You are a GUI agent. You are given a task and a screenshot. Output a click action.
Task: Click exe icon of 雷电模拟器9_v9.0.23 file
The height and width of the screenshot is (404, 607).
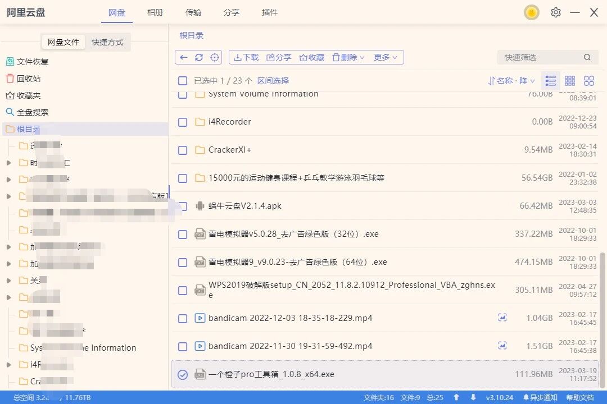tap(200, 262)
